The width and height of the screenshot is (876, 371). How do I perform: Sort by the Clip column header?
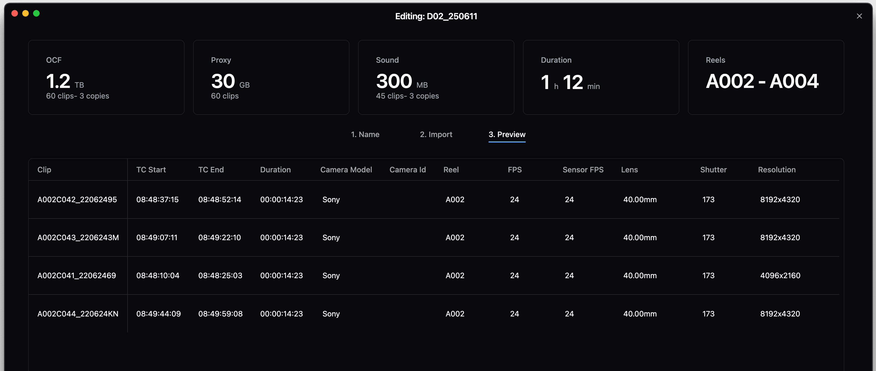(44, 170)
